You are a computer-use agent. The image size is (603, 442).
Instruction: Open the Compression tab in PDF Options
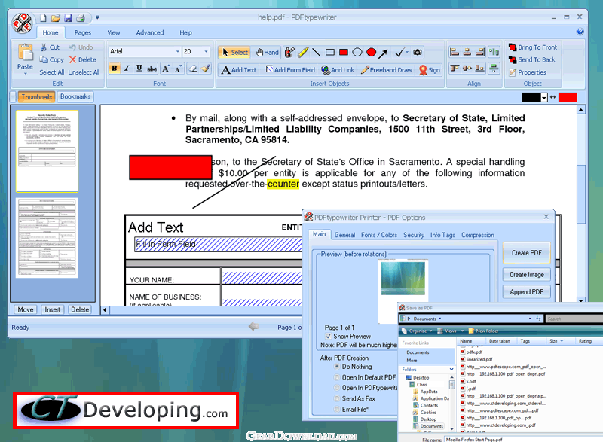(x=478, y=235)
